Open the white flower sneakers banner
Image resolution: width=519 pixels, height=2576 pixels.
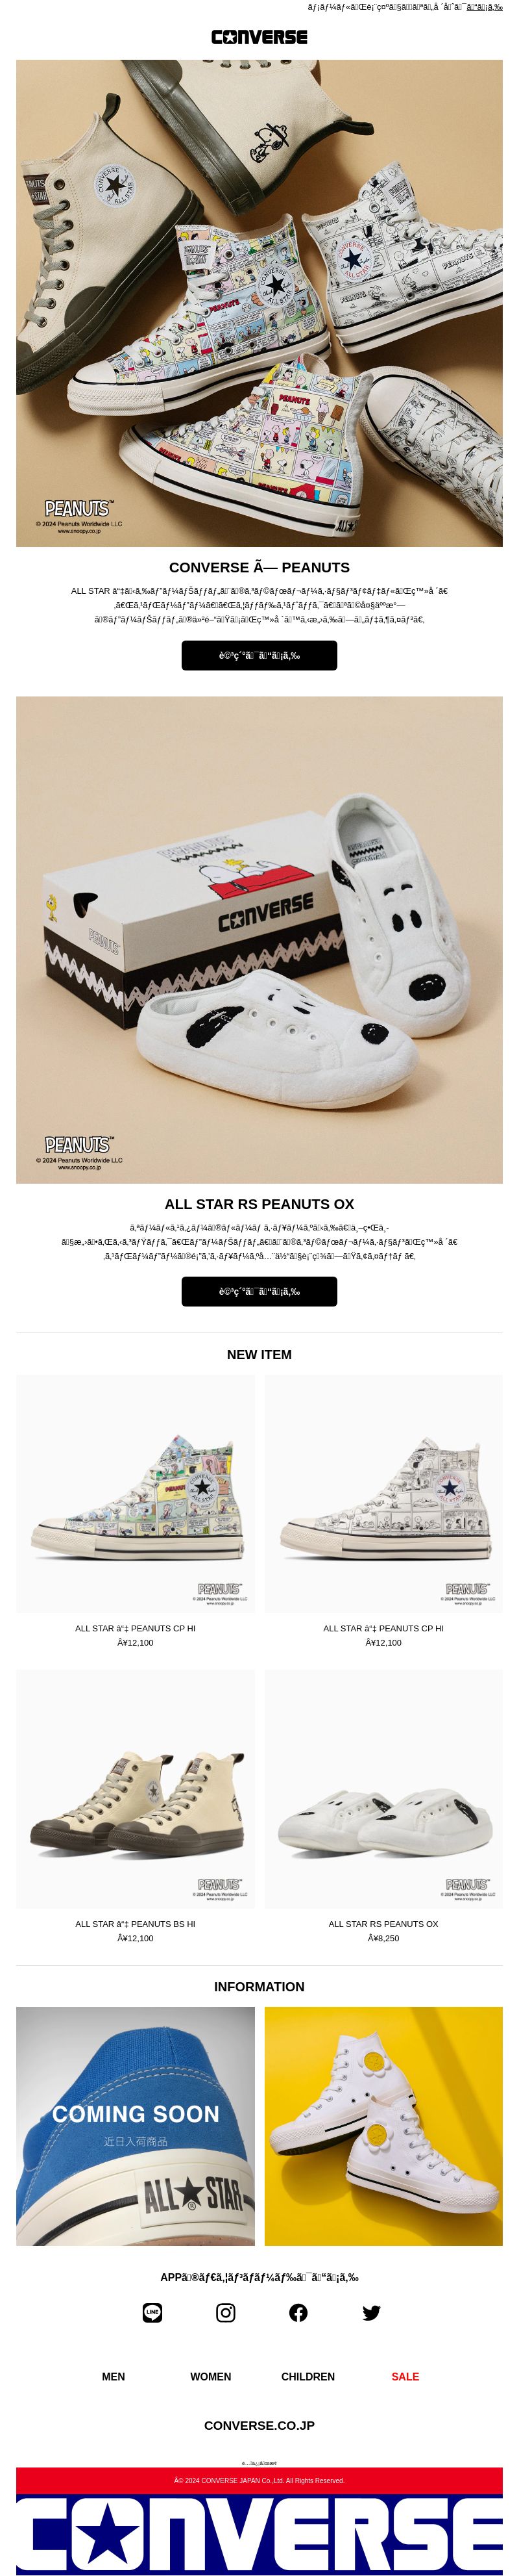tap(383, 2127)
